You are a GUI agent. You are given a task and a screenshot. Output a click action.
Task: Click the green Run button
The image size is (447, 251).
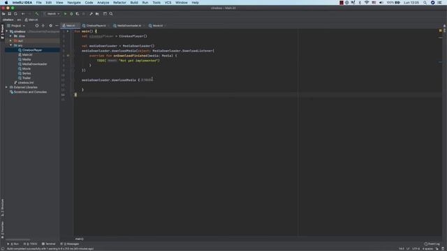(65, 14)
